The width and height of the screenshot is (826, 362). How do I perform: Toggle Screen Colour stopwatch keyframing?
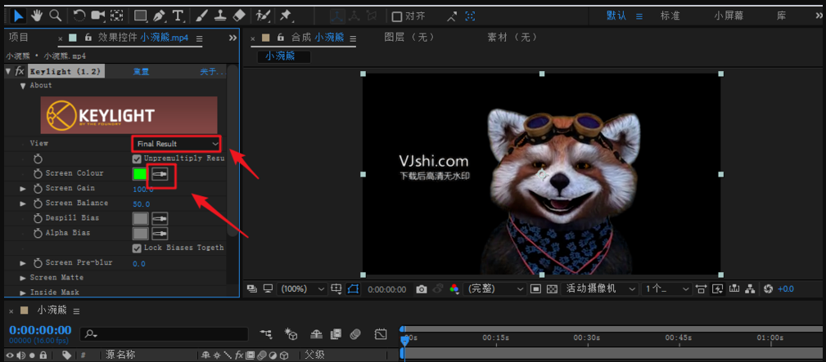(x=38, y=173)
